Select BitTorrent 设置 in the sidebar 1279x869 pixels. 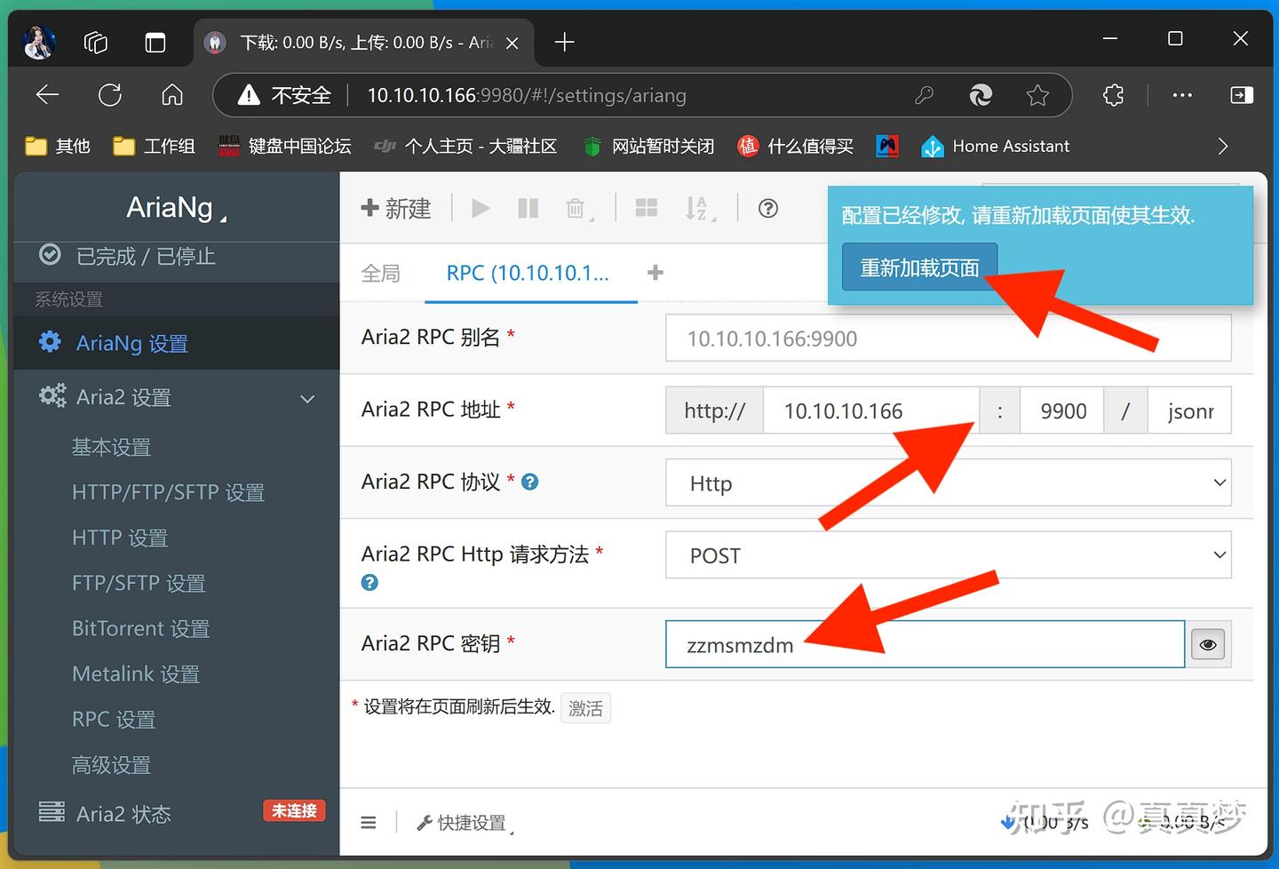(140, 628)
